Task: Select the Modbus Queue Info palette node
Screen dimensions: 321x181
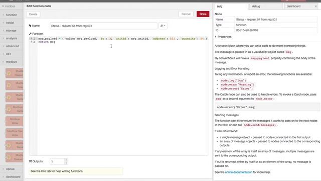Action: point(15,157)
